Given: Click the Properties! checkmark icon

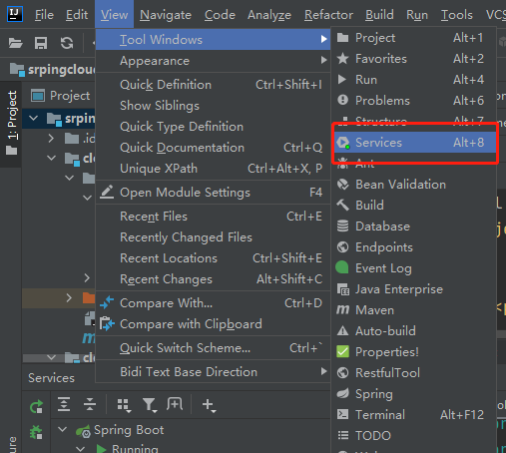Looking at the screenshot, I should [x=342, y=351].
